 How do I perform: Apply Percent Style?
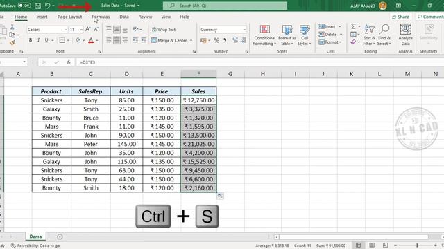pyautogui.click(x=216, y=40)
